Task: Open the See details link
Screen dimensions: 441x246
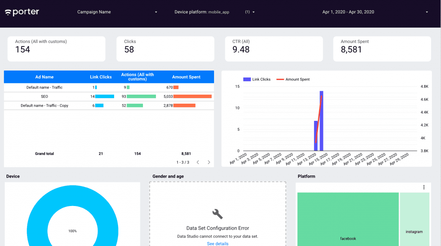Action: [x=217, y=244]
